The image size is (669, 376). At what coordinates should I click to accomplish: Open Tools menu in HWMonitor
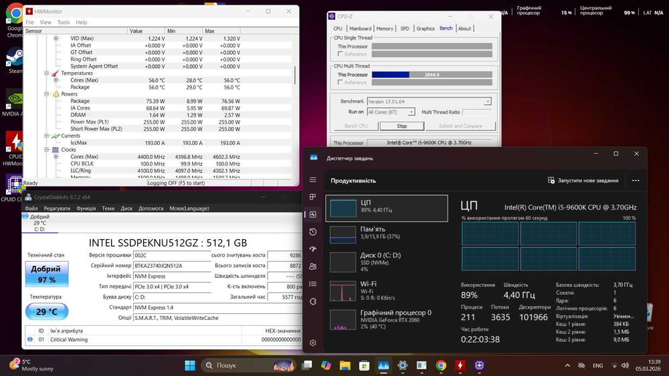[x=64, y=22]
